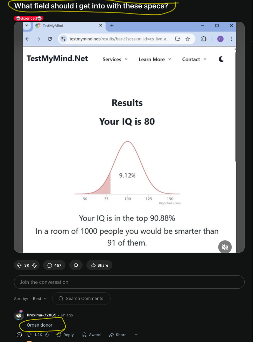
Task: Share the post
Action: (99, 265)
